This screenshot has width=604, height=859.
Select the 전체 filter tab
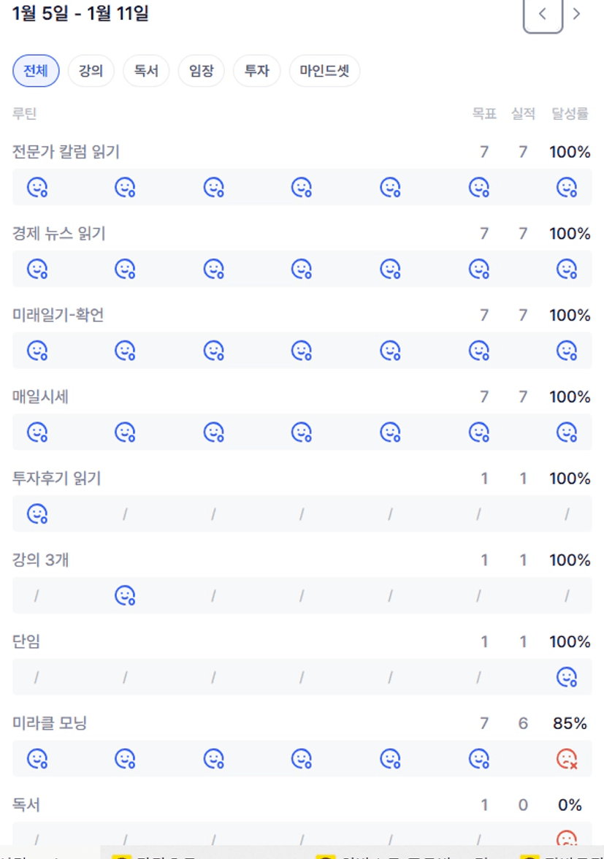[x=36, y=71]
